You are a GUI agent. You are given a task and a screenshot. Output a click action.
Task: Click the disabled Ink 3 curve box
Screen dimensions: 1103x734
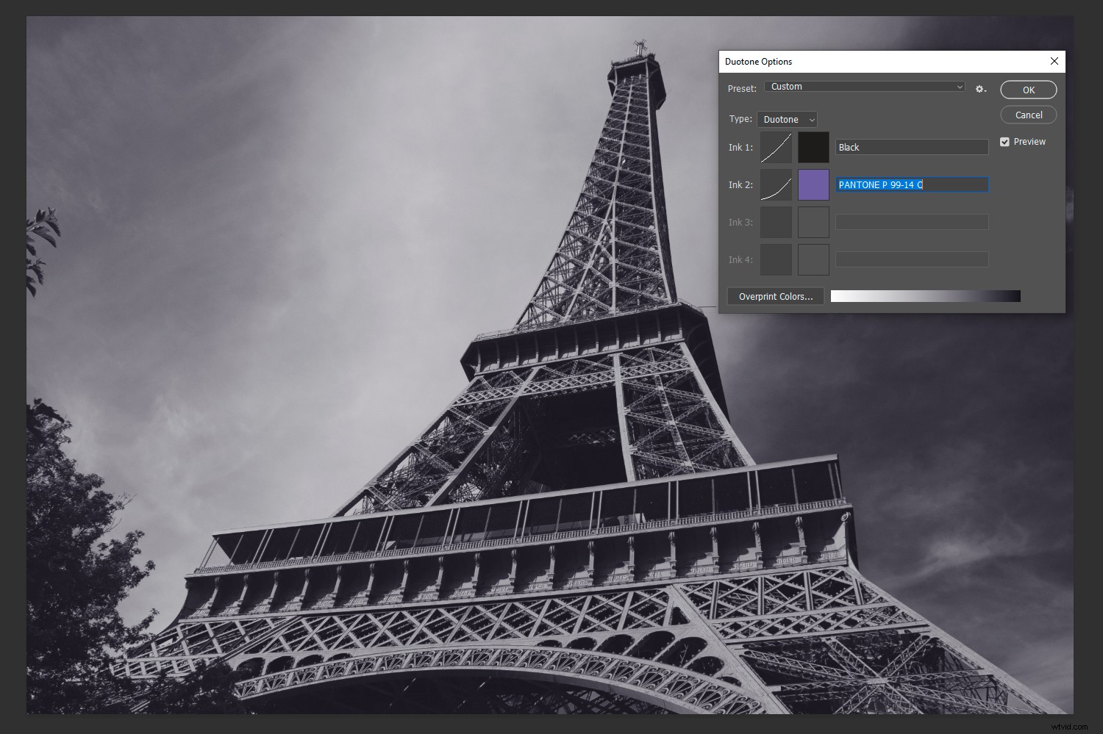[776, 222]
